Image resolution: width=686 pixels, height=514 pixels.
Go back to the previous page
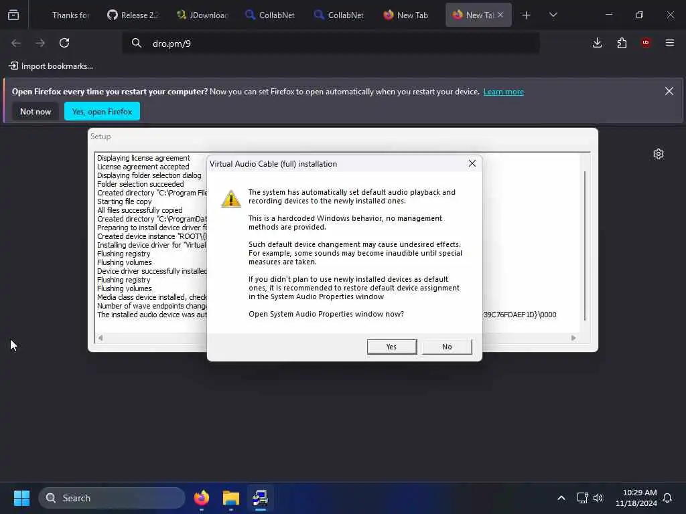pyautogui.click(x=16, y=43)
